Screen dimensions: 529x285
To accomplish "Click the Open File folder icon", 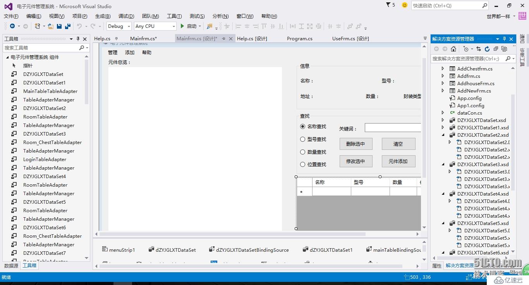I will [x=51, y=26].
